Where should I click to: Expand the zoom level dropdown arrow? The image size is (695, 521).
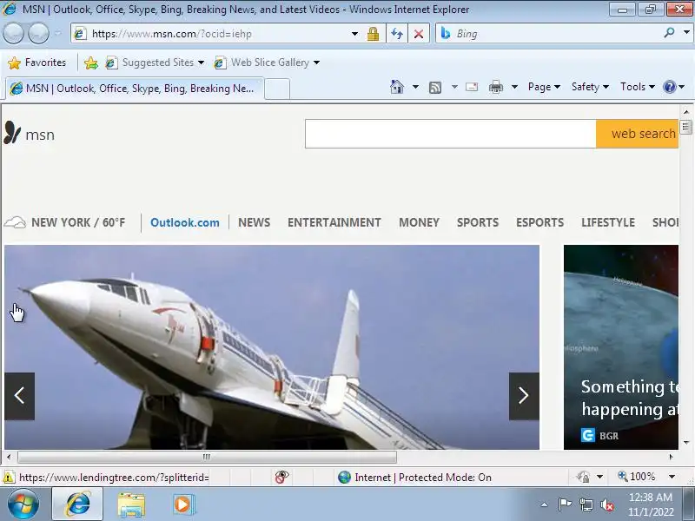click(672, 477)
